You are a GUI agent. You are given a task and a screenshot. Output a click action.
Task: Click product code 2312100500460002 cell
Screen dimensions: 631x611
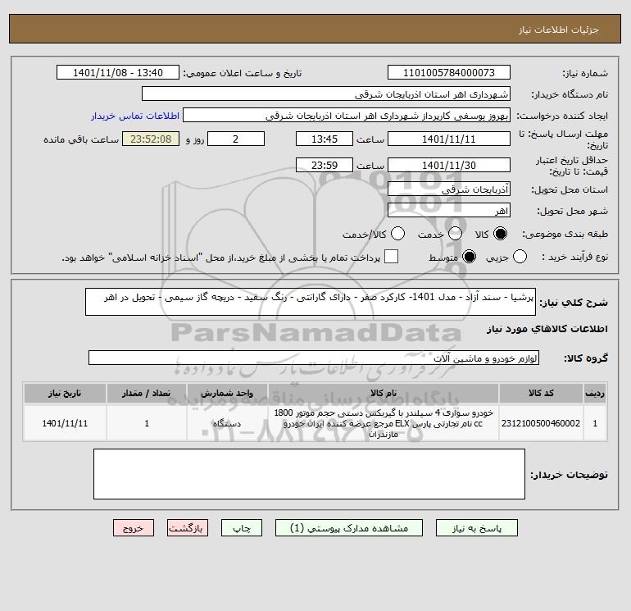point(541,423)
